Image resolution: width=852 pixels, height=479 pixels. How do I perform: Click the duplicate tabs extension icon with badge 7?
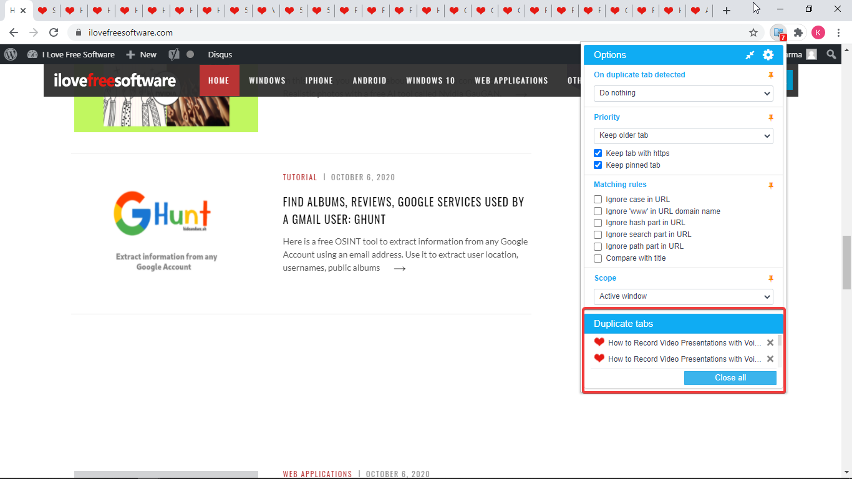pyautogui.click(x=779, y=33)
